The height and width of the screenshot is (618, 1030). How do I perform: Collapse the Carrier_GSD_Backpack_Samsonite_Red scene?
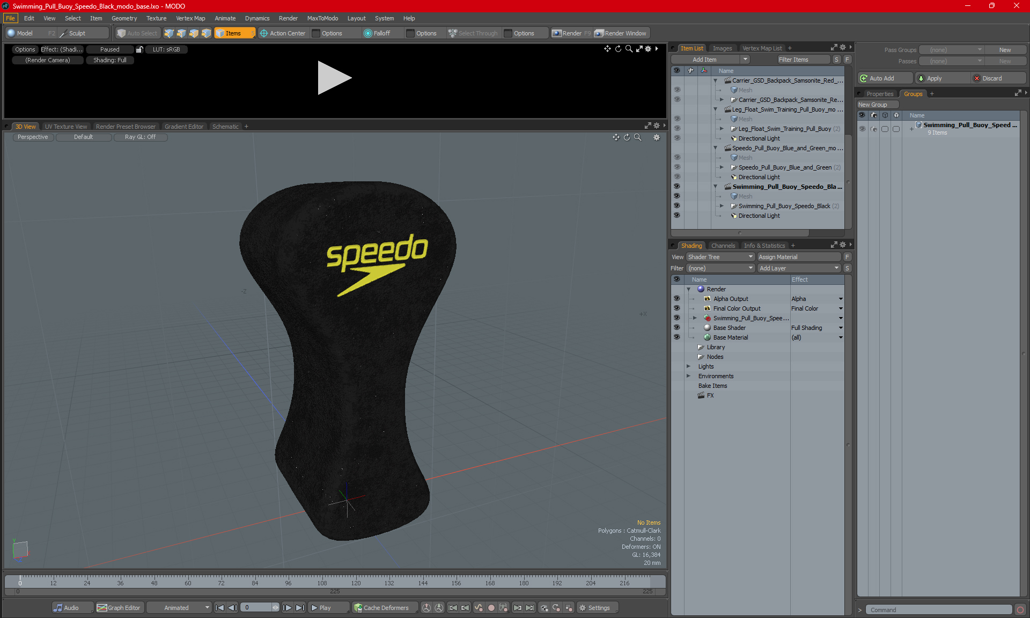tap(715, 80)
